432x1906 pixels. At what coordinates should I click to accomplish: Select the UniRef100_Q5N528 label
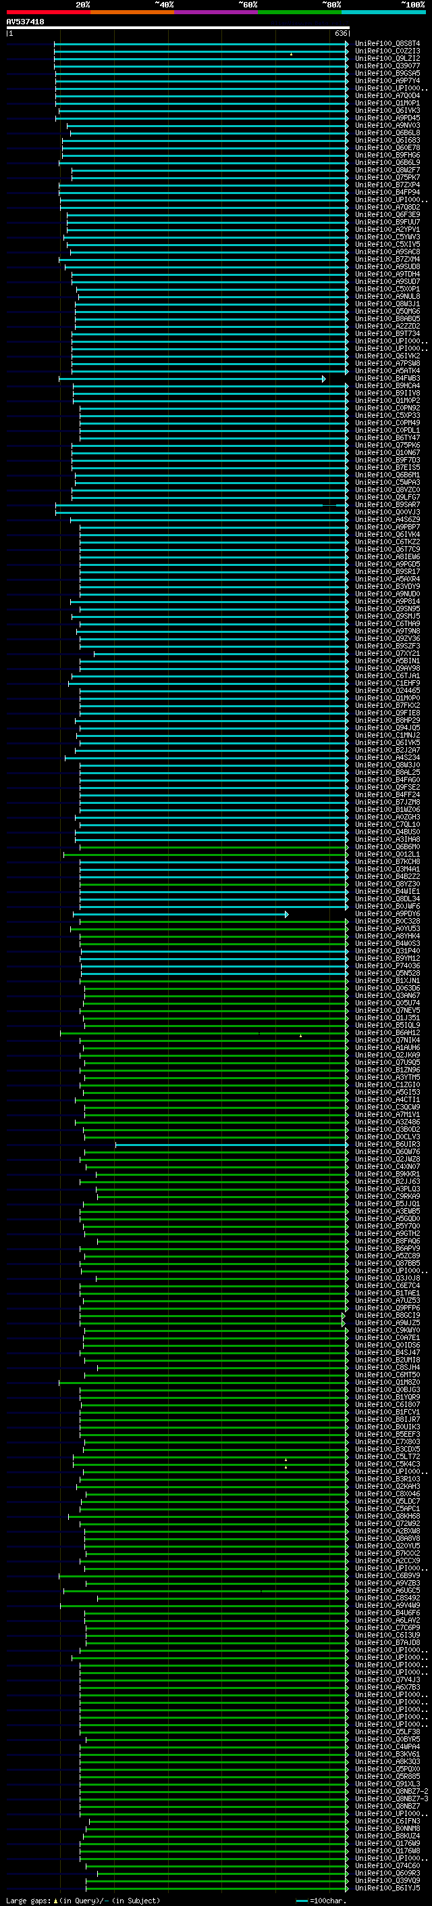[387, 974]
